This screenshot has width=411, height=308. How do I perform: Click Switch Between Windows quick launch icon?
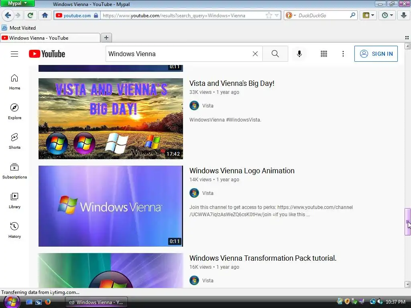pos(39,302)
